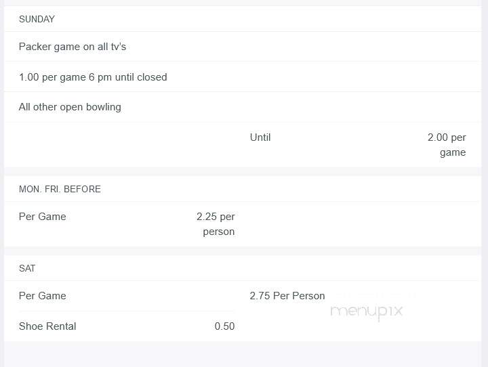488x367 pixels.
Task: Click the word closed in 6 pm row
Action: pos(152,77)
